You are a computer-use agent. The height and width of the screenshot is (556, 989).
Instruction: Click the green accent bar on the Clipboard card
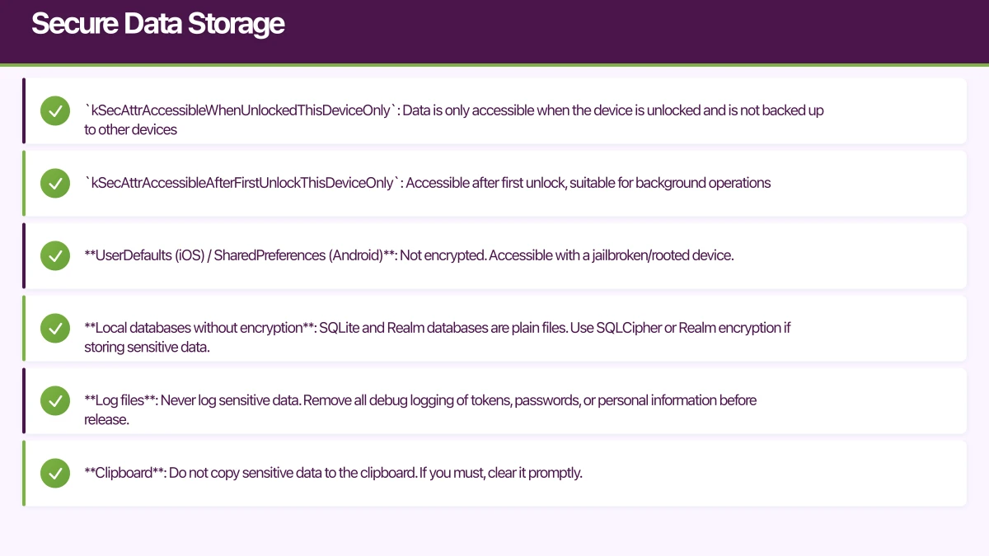tap(24, 473)
